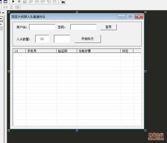Screen dimensions: 167x143
Task: Click the gray stop square icon
Action: tap(19, 1)
